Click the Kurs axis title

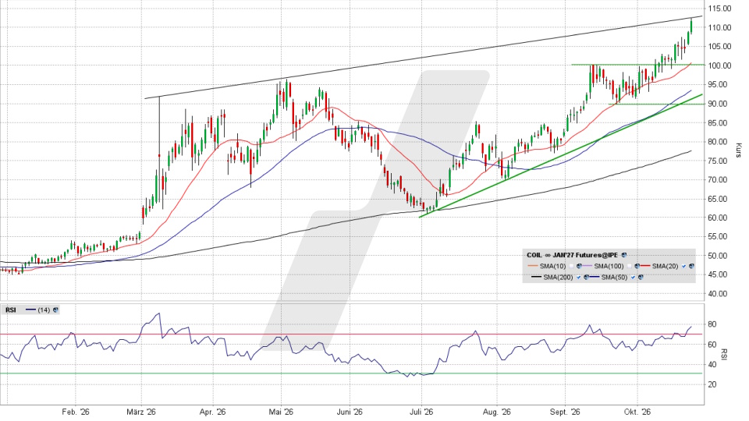(x=739, y=150)
